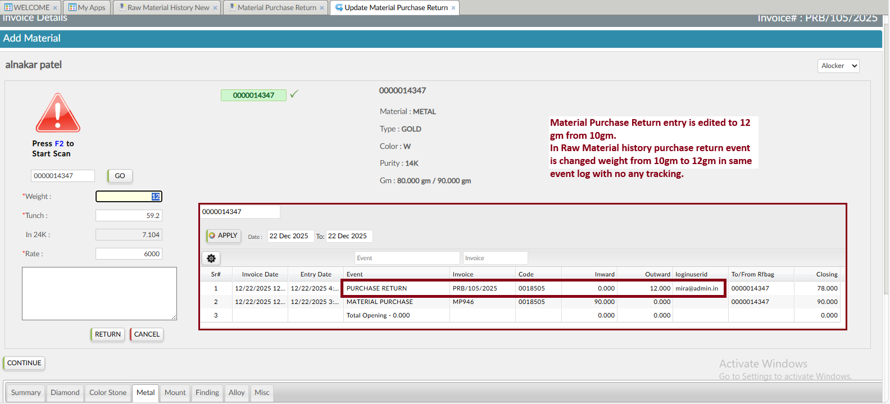The height and width of the screenshot is (404, 890).
Task: Open the To date picker field
Action: point(348,236)
